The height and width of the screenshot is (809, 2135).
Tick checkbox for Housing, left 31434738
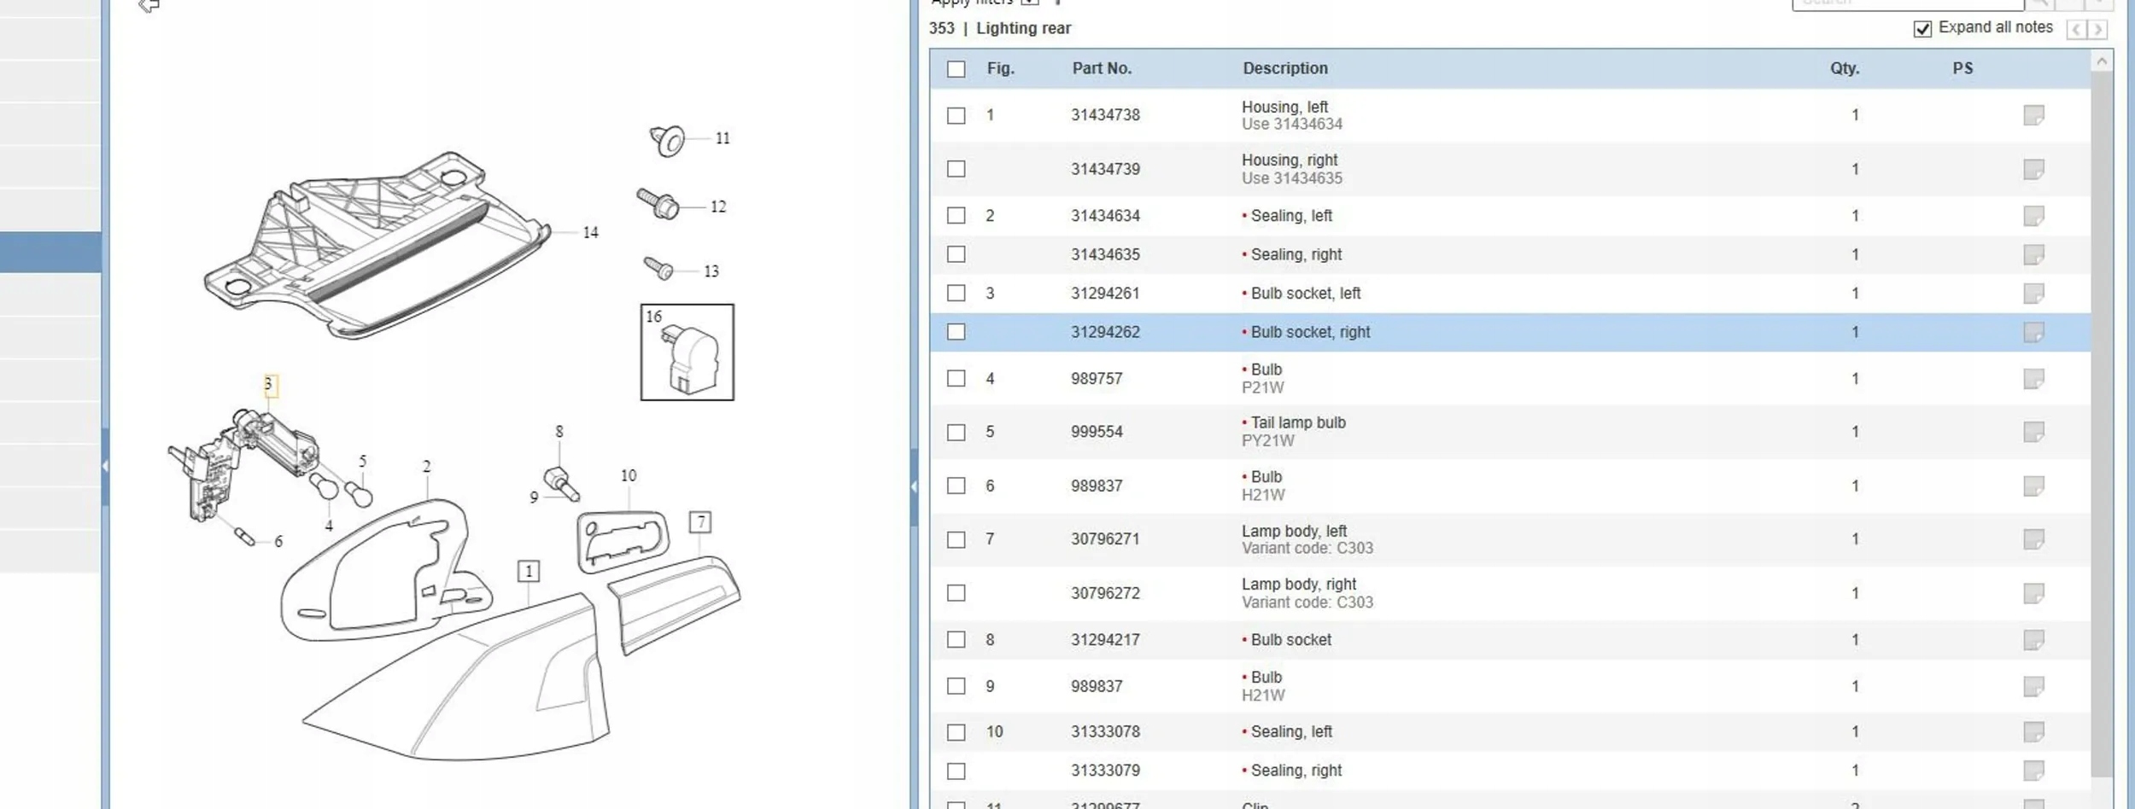click(956, 115)
